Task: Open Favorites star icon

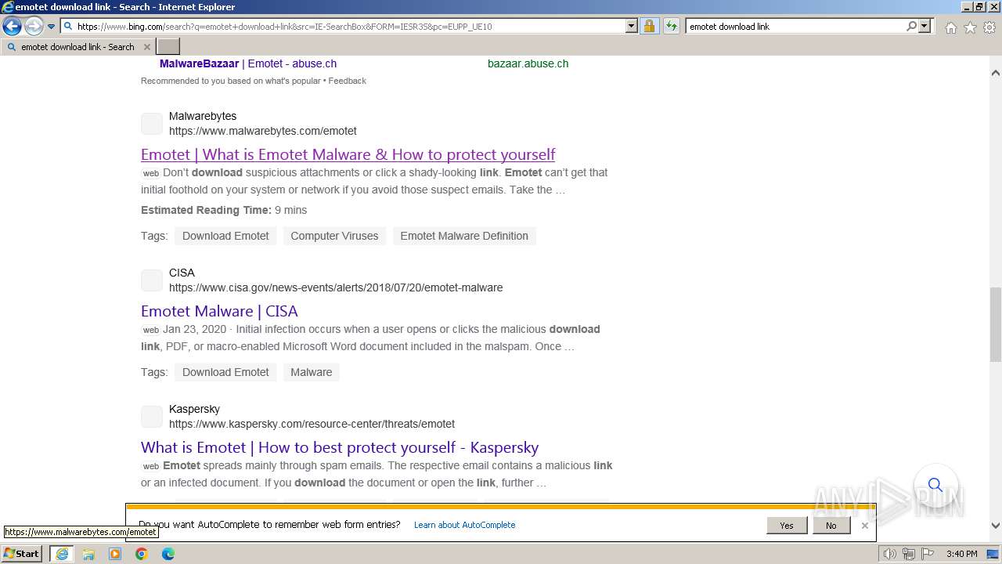Action: pyautogui.click(x=970, y=27)
